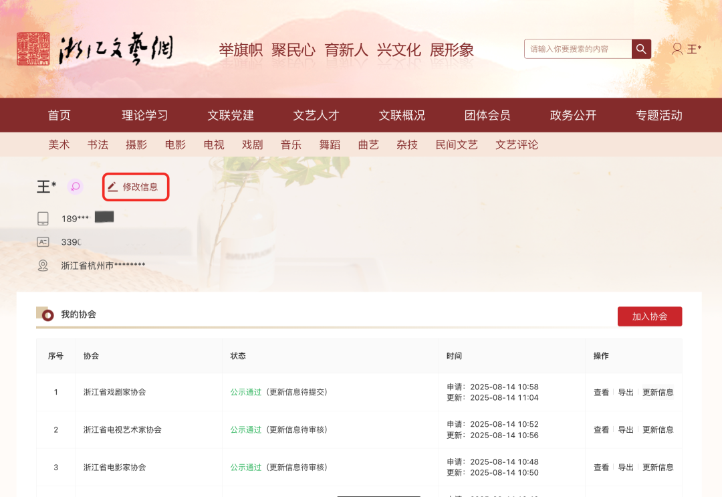The width and height of the screenshot is (722, 497).
Task: Go to the 杂技 category
Action: pyautogui.click(x=407, y=144)
